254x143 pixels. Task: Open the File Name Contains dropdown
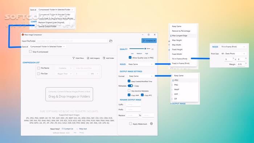[64, 68]
